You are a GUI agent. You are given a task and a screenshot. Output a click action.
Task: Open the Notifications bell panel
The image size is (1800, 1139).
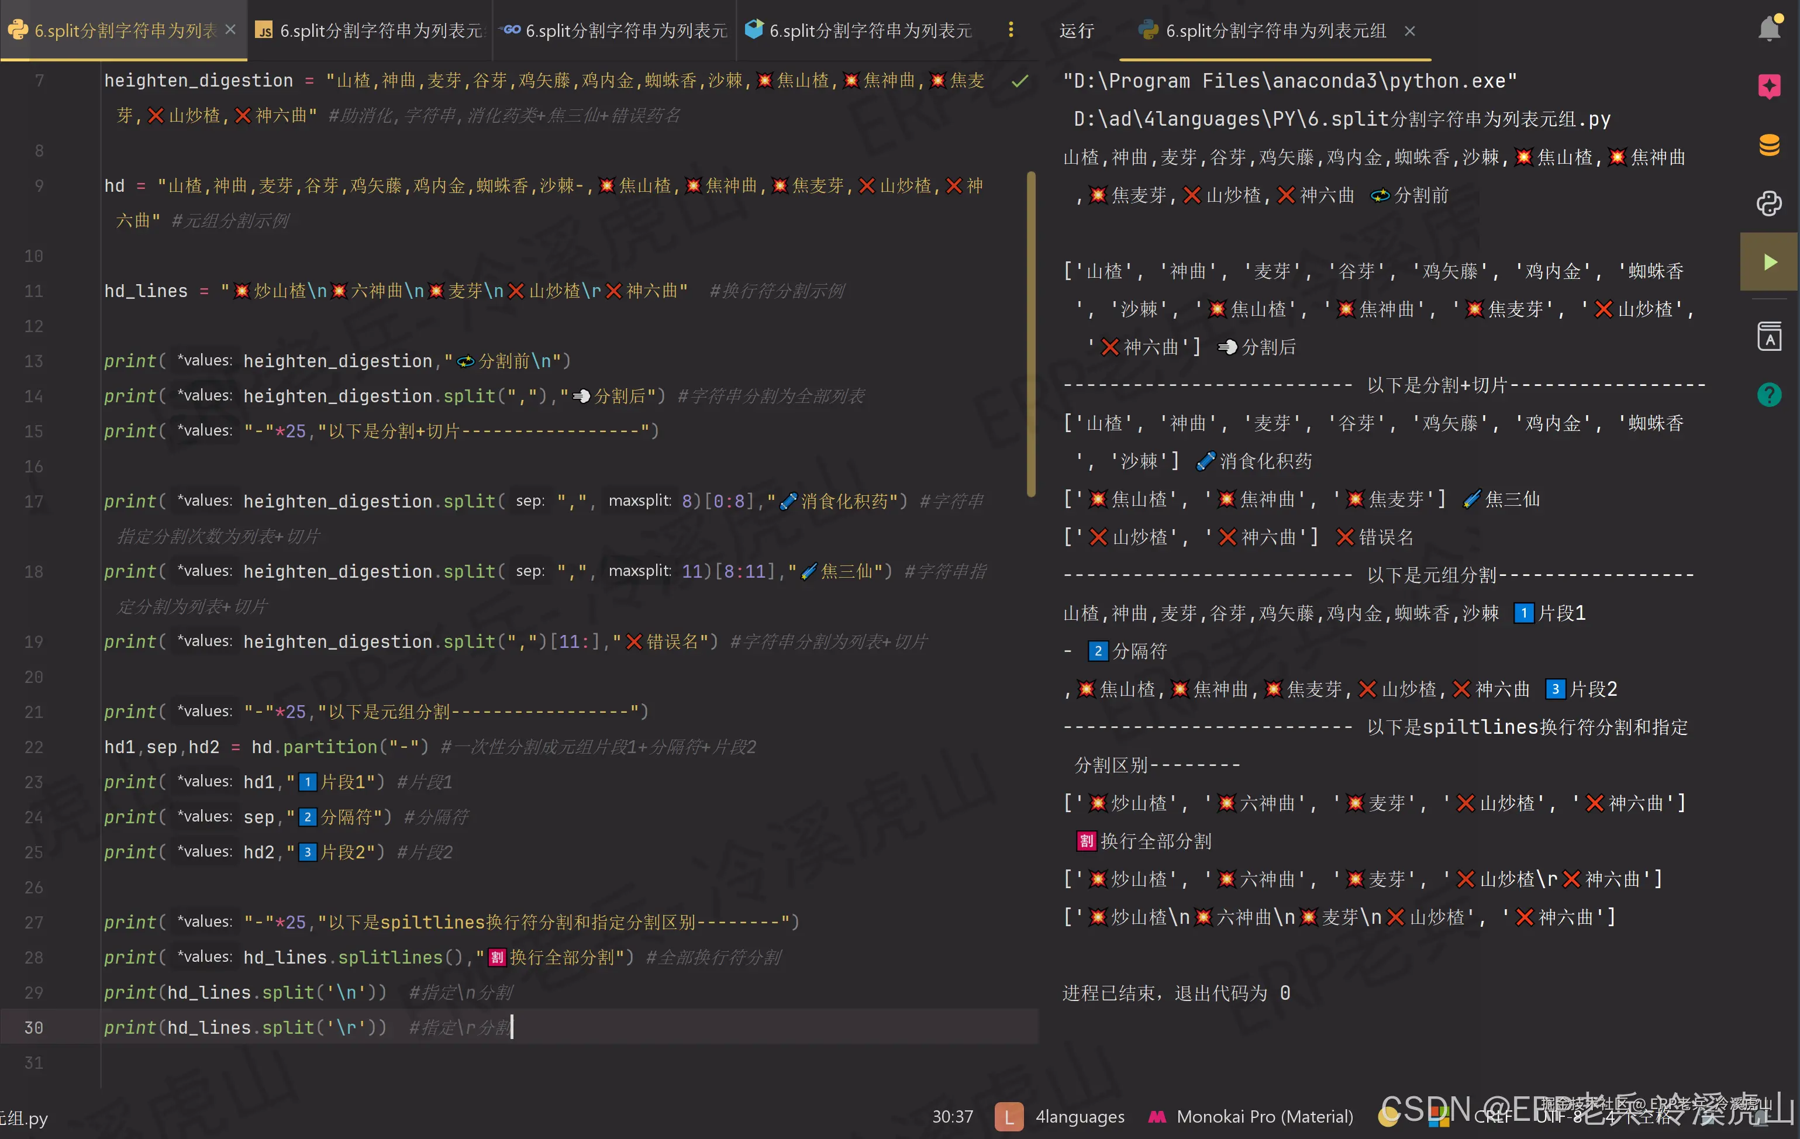coord(1768,29)
